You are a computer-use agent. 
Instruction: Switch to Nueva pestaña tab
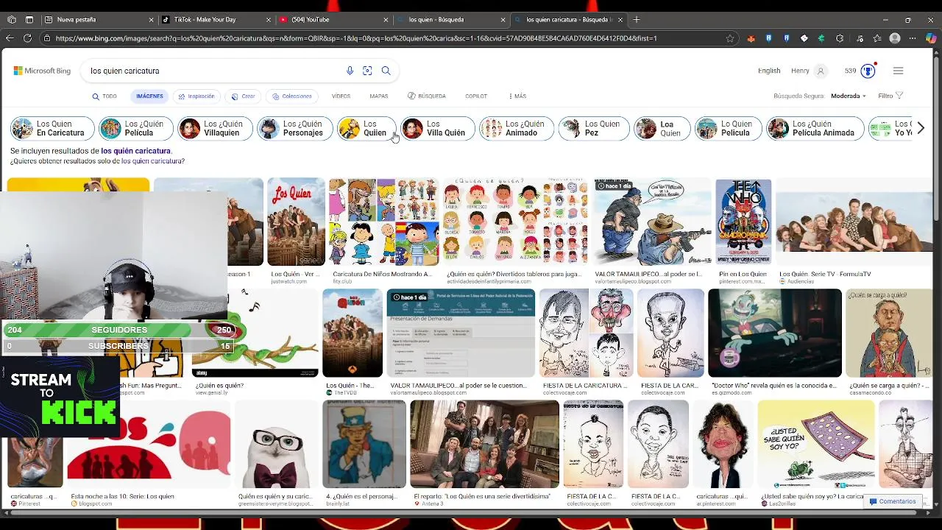pyautogui.click(x=99, y=20)
